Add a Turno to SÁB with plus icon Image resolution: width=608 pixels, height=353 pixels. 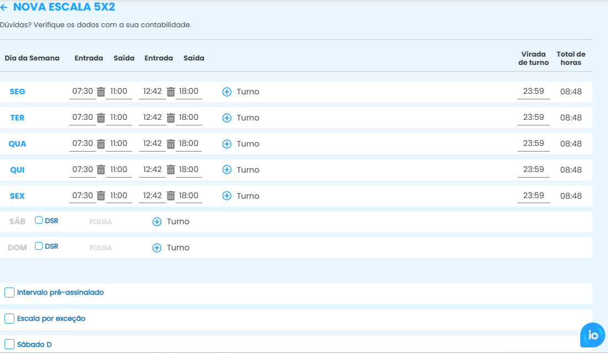(157, 222)
